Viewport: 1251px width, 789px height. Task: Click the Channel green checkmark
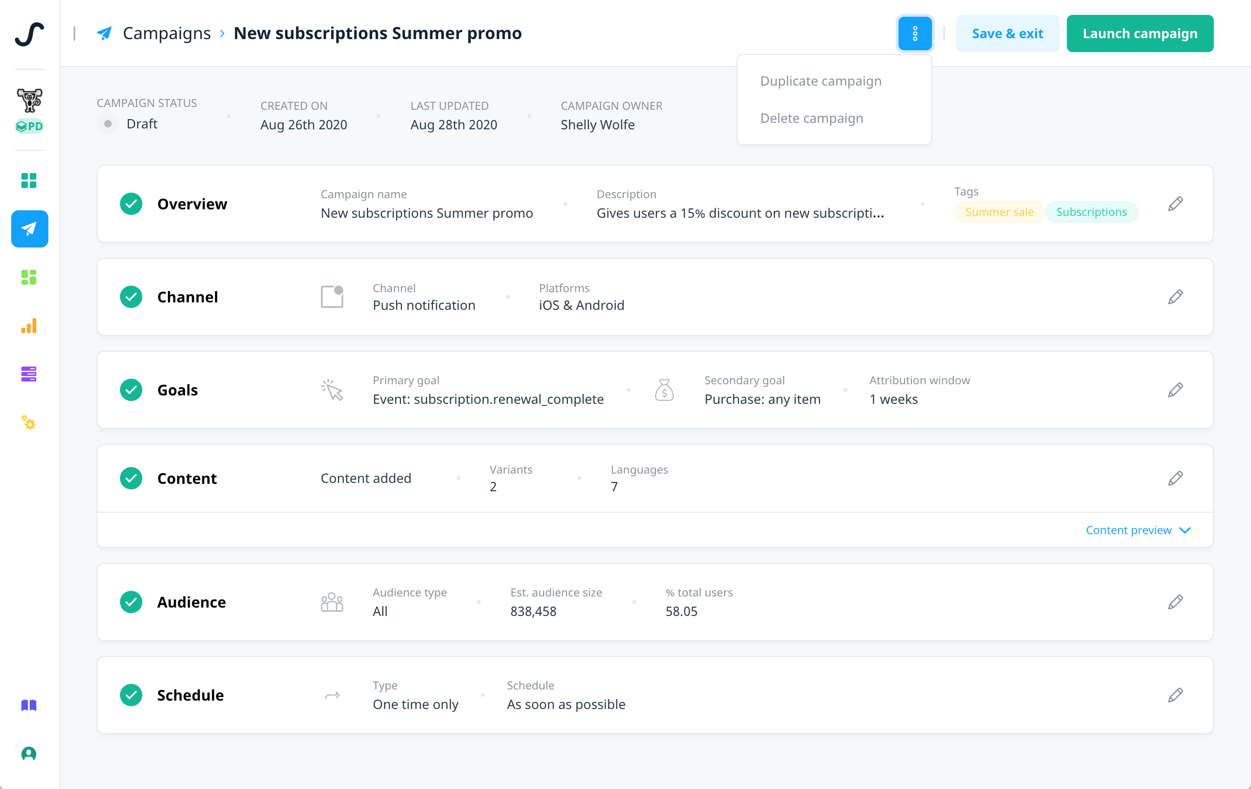pyautogui.click(x=131, y=297)
